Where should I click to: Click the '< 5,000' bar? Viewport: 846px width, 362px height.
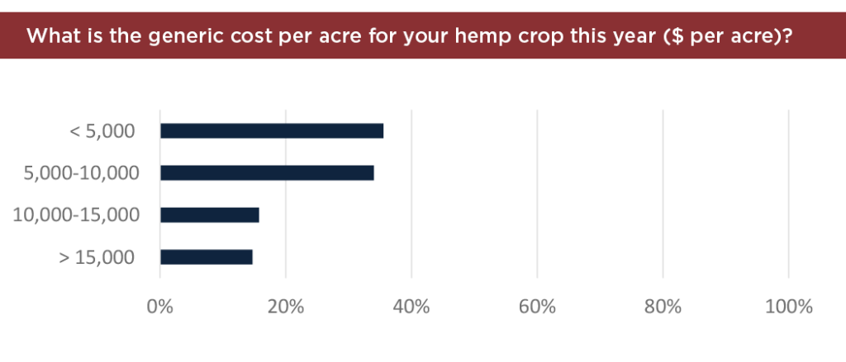tap(272, 131)
